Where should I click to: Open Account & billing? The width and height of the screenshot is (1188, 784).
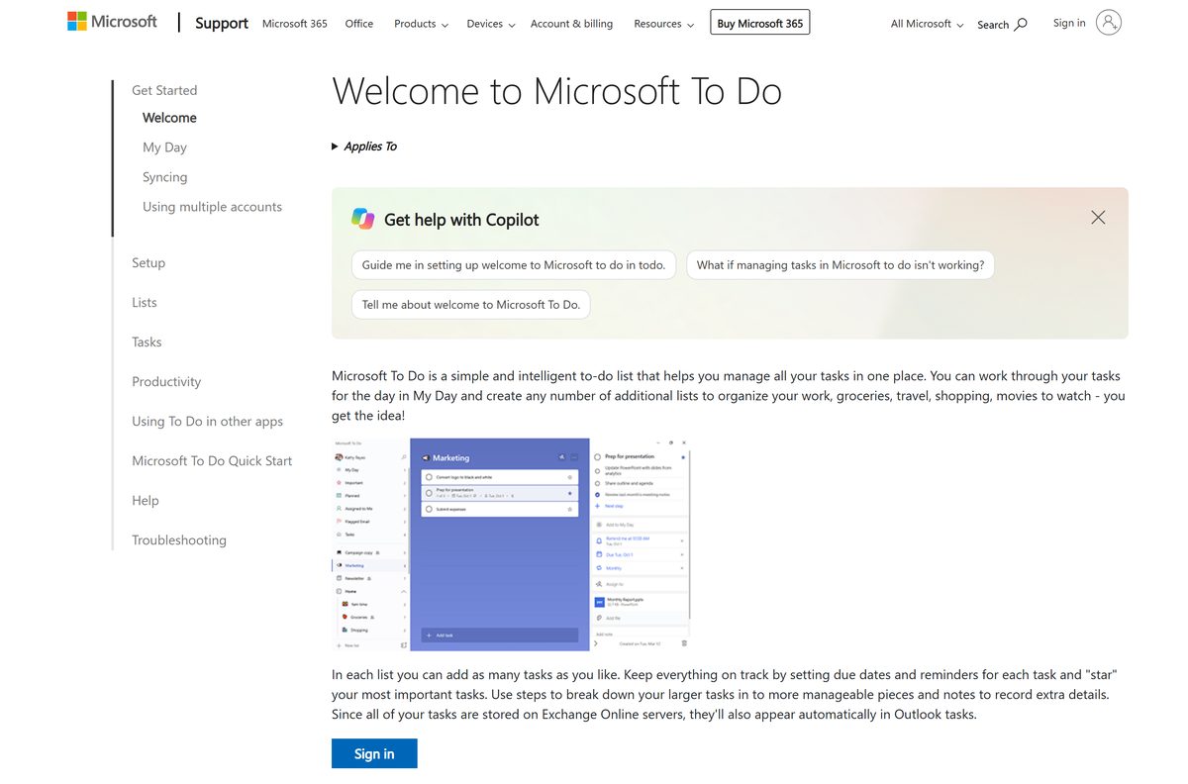571,24
